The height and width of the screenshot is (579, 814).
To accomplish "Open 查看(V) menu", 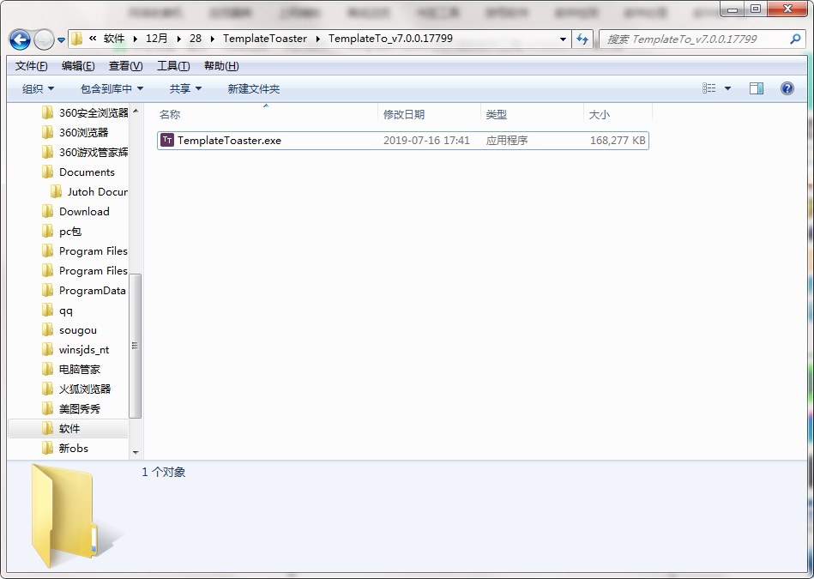I will pyautogui.click(x=125, y=66).
